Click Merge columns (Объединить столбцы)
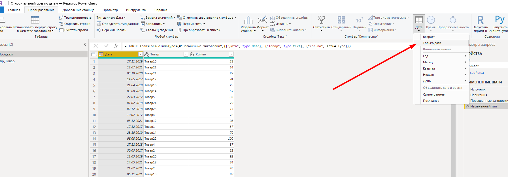Viewport: 508px width, 177px height. pyautogui.click(x=289, y=18)
